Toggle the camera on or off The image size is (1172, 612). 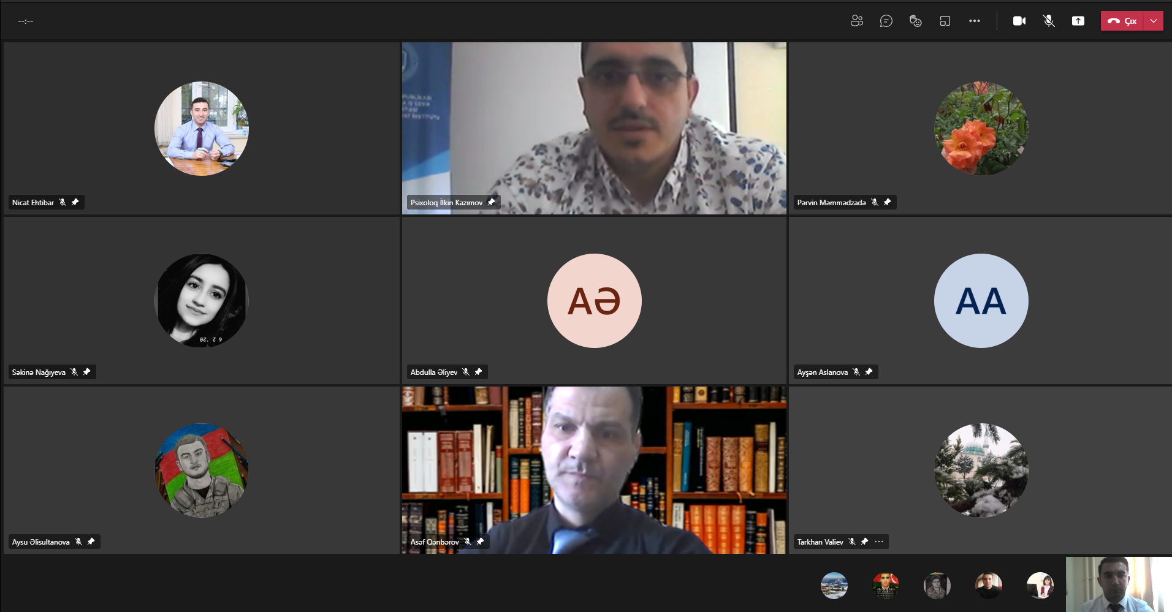coord(1019,21)
